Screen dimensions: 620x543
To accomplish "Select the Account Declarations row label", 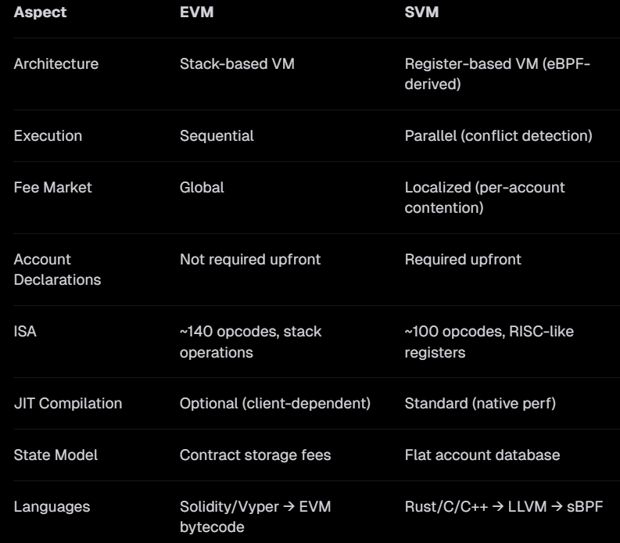I will (57, 268).
